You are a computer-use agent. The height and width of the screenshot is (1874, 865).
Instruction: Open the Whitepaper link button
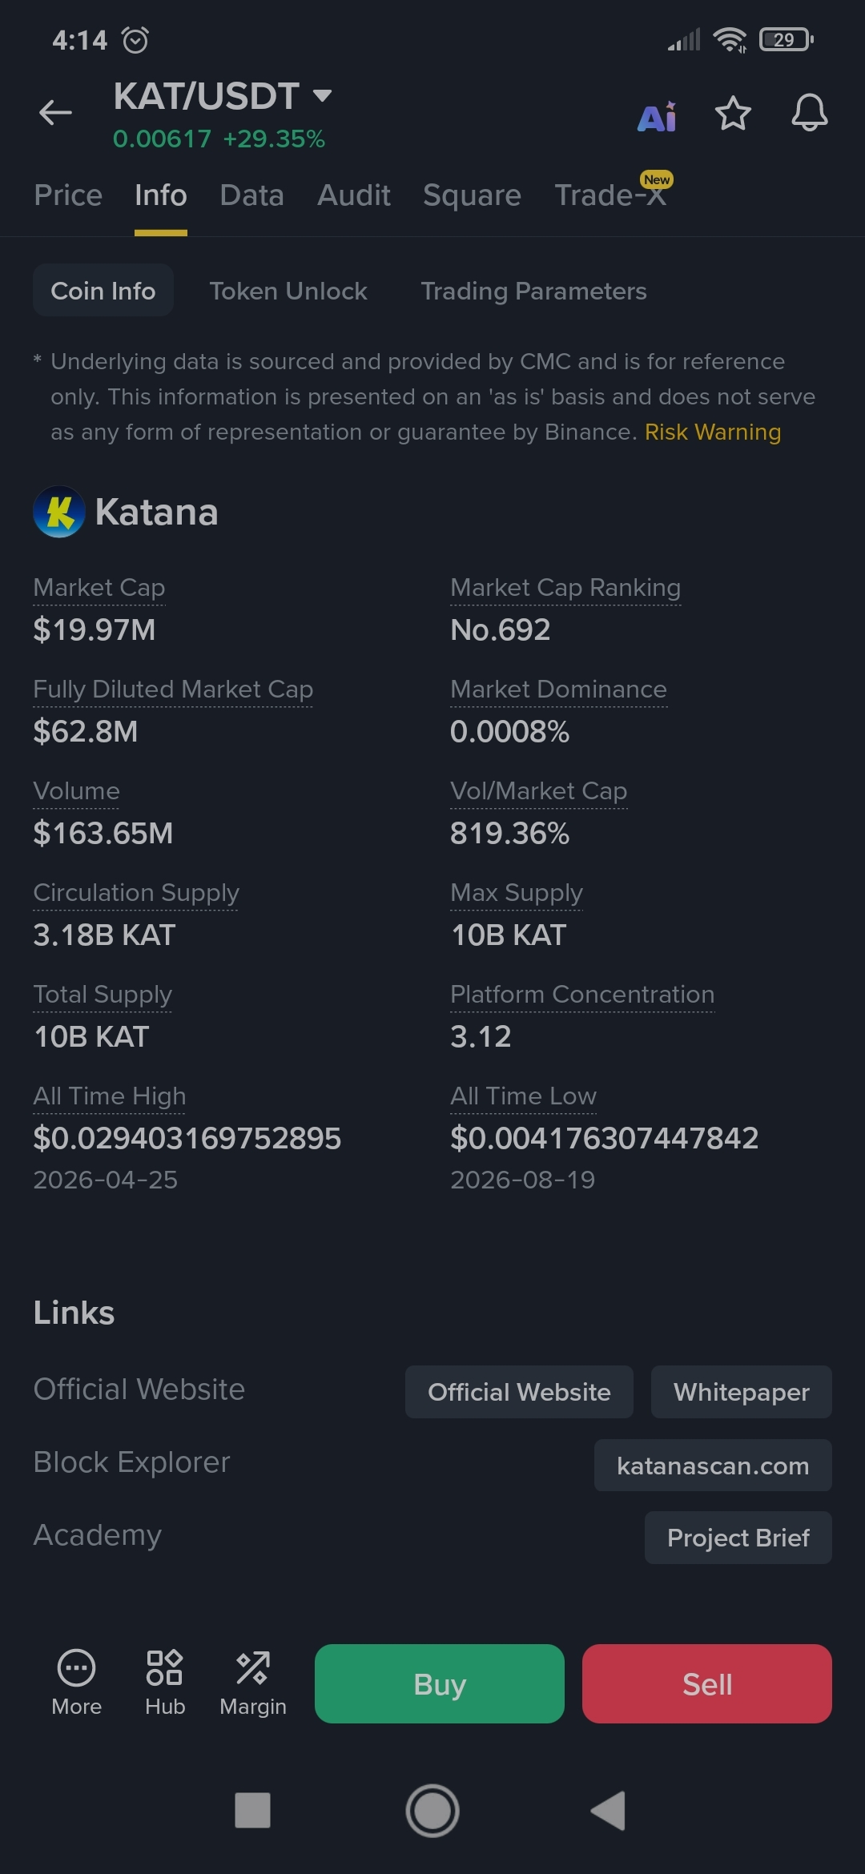741,1392
